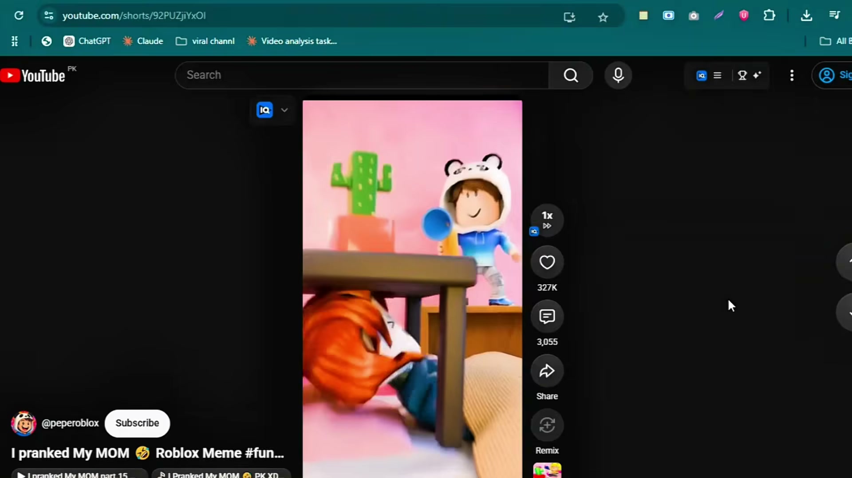Open the 'Video analysis task...' bookmark
This screenshot has width=852, height=478.
point(292,41)
